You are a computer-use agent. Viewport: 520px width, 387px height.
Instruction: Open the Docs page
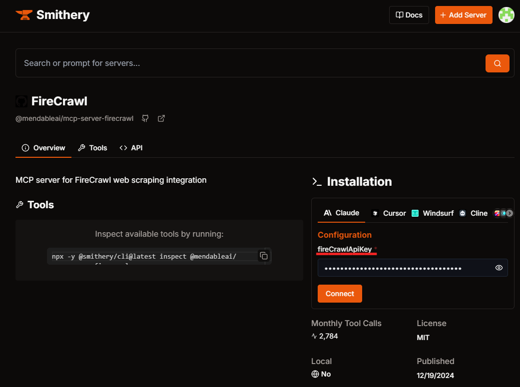tap(409, 15)
